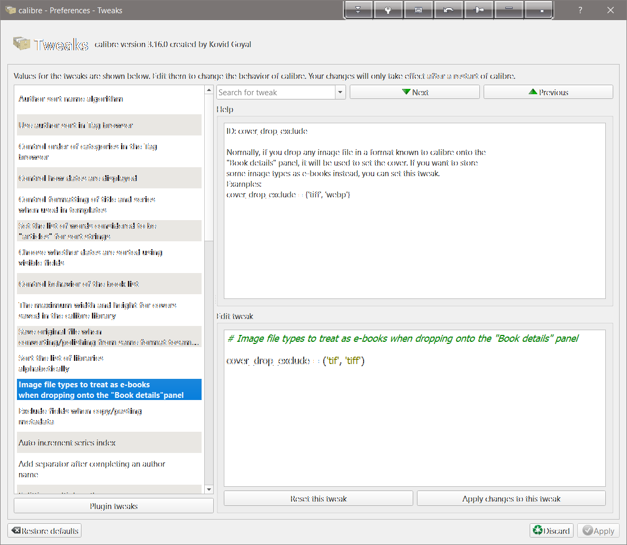Viewport: 627px width, 545px height.
Task: Click the tweak list scroll up arrow
Action: (x=208, y=90)
